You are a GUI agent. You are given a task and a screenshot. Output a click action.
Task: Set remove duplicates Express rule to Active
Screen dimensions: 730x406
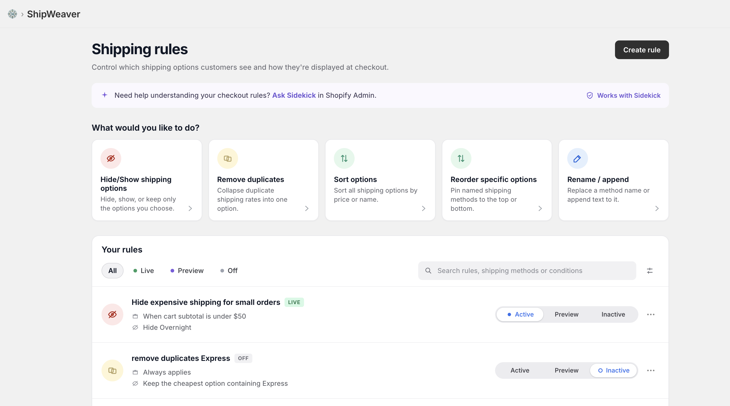tap(520, 370)
